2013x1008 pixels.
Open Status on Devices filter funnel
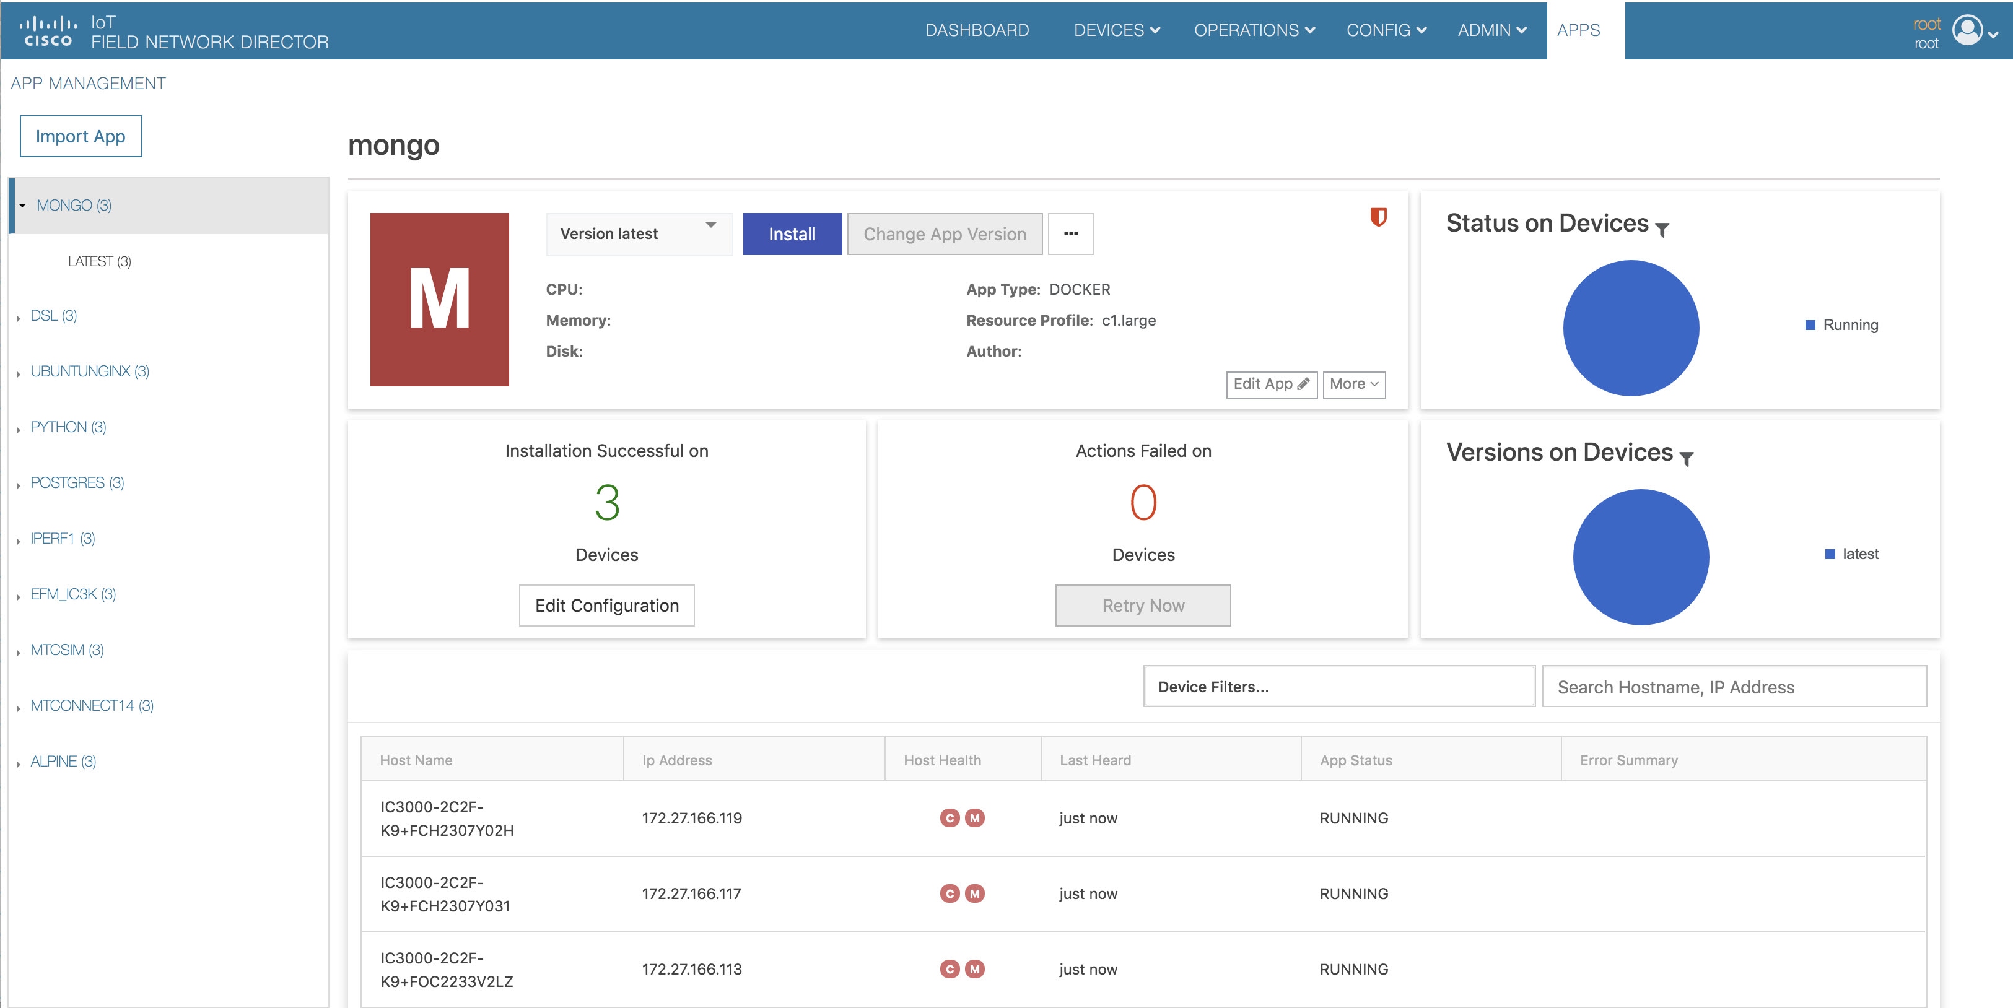[x=1663, y=230]
